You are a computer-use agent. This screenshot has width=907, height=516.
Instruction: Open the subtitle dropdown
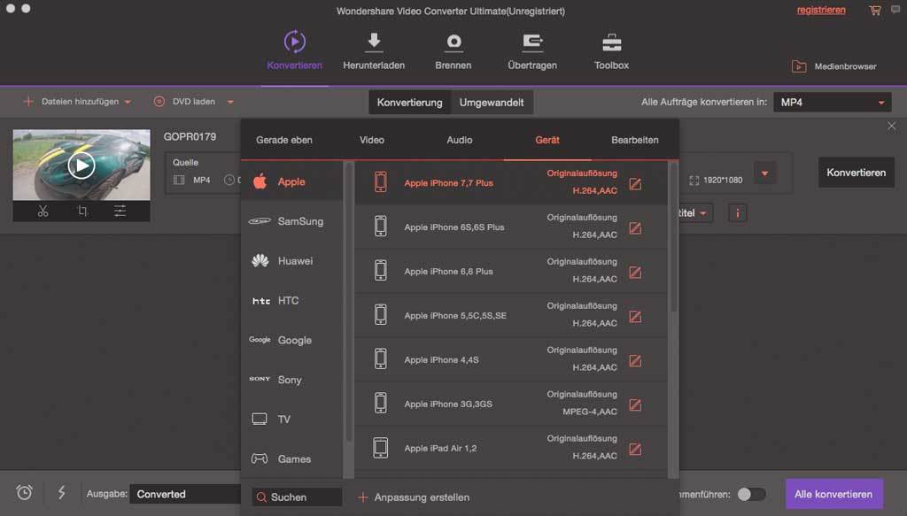694,213
